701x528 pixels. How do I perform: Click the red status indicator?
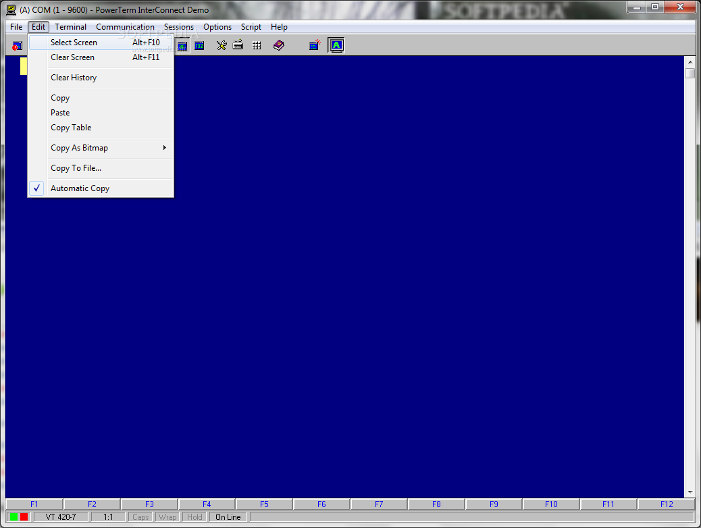click(24, 517)
